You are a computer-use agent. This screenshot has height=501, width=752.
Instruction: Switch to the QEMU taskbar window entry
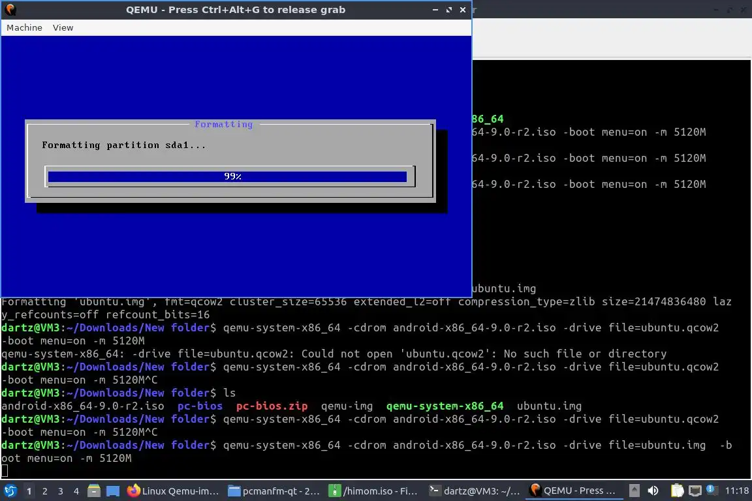[x=572, y=491]
